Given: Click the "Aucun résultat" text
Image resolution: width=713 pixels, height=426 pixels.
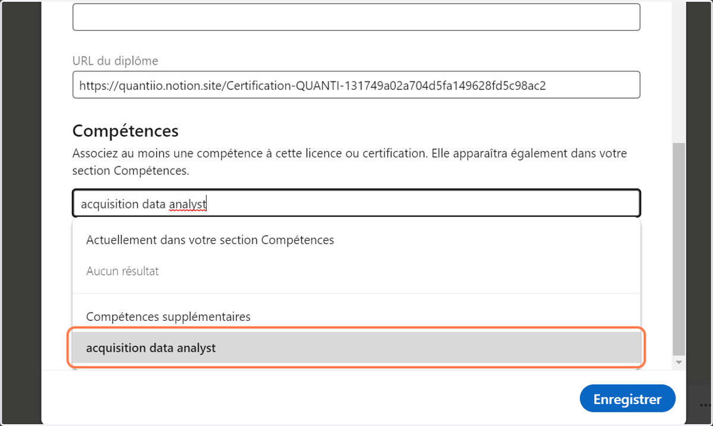Looking at the screenshot, I should (x=122, y=271).
